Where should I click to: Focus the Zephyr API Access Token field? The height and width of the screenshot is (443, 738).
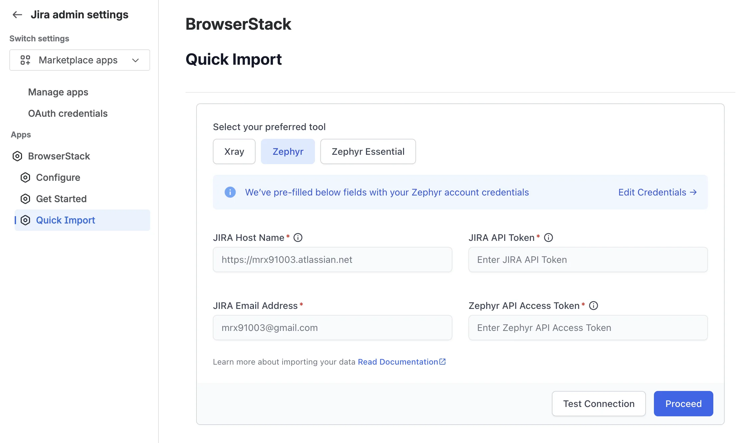tap(588, 328)
